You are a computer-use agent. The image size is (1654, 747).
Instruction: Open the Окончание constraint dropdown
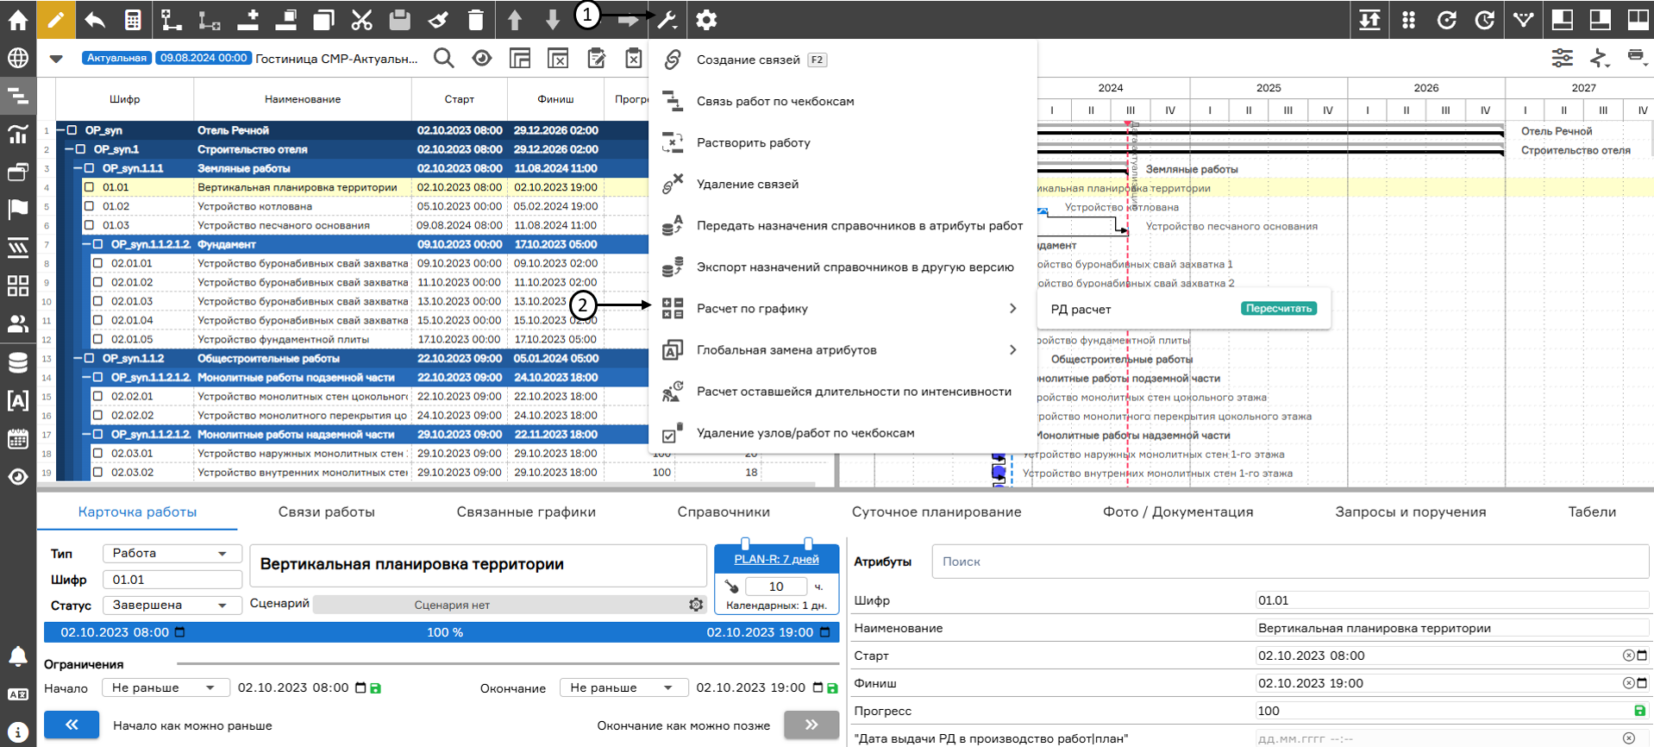coord(623,687)
